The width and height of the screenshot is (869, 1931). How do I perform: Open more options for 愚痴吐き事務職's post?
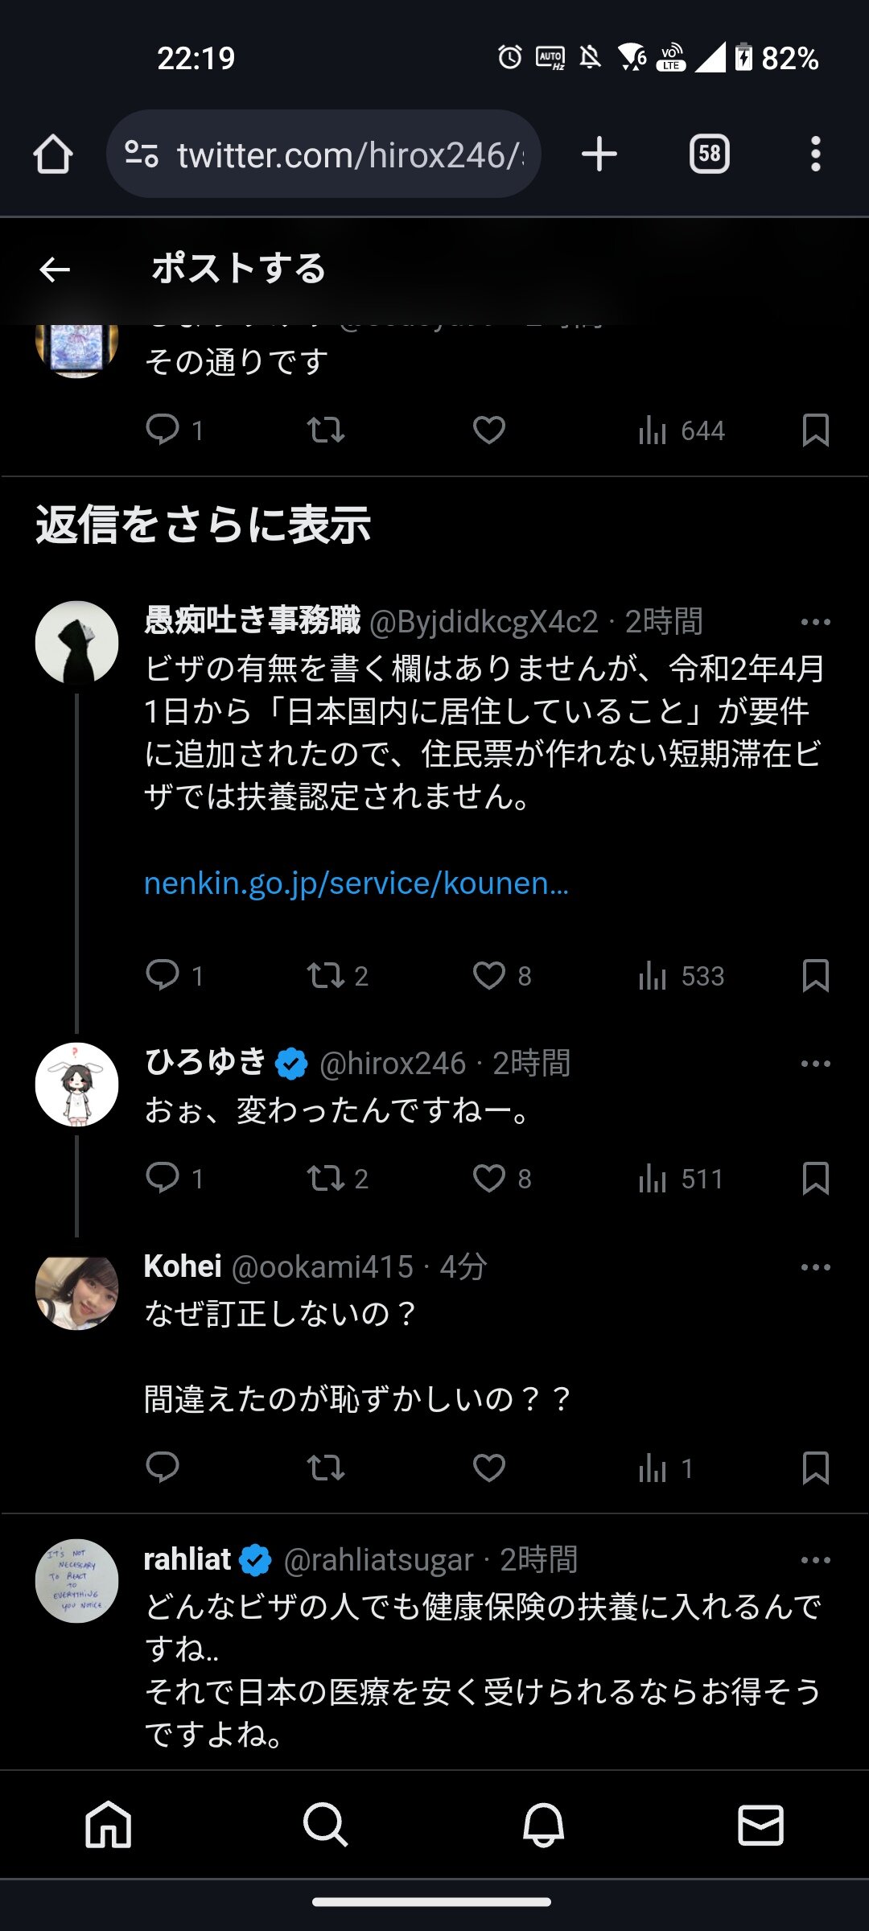click(x=815, y=622)
